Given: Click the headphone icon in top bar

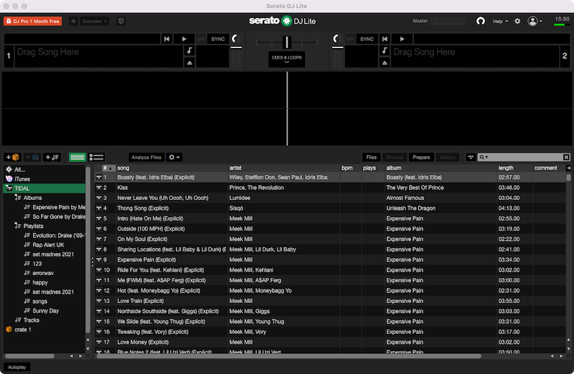Looking at the screenshot, I should pos(481,21).
